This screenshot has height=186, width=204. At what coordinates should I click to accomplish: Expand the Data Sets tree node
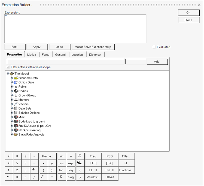point(12,108)
